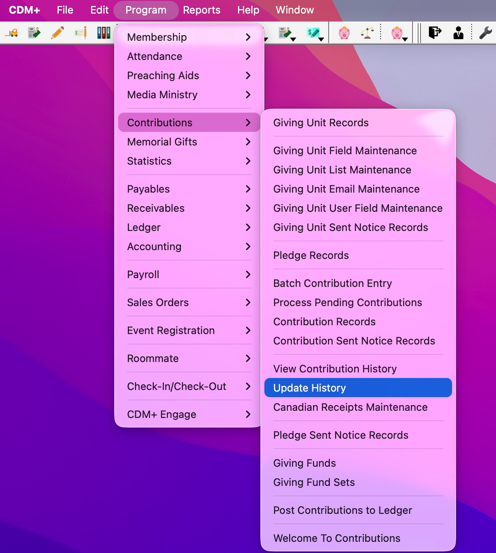496x553 pixels.
Task: Open the Payroll submenu
Action: 189,275
